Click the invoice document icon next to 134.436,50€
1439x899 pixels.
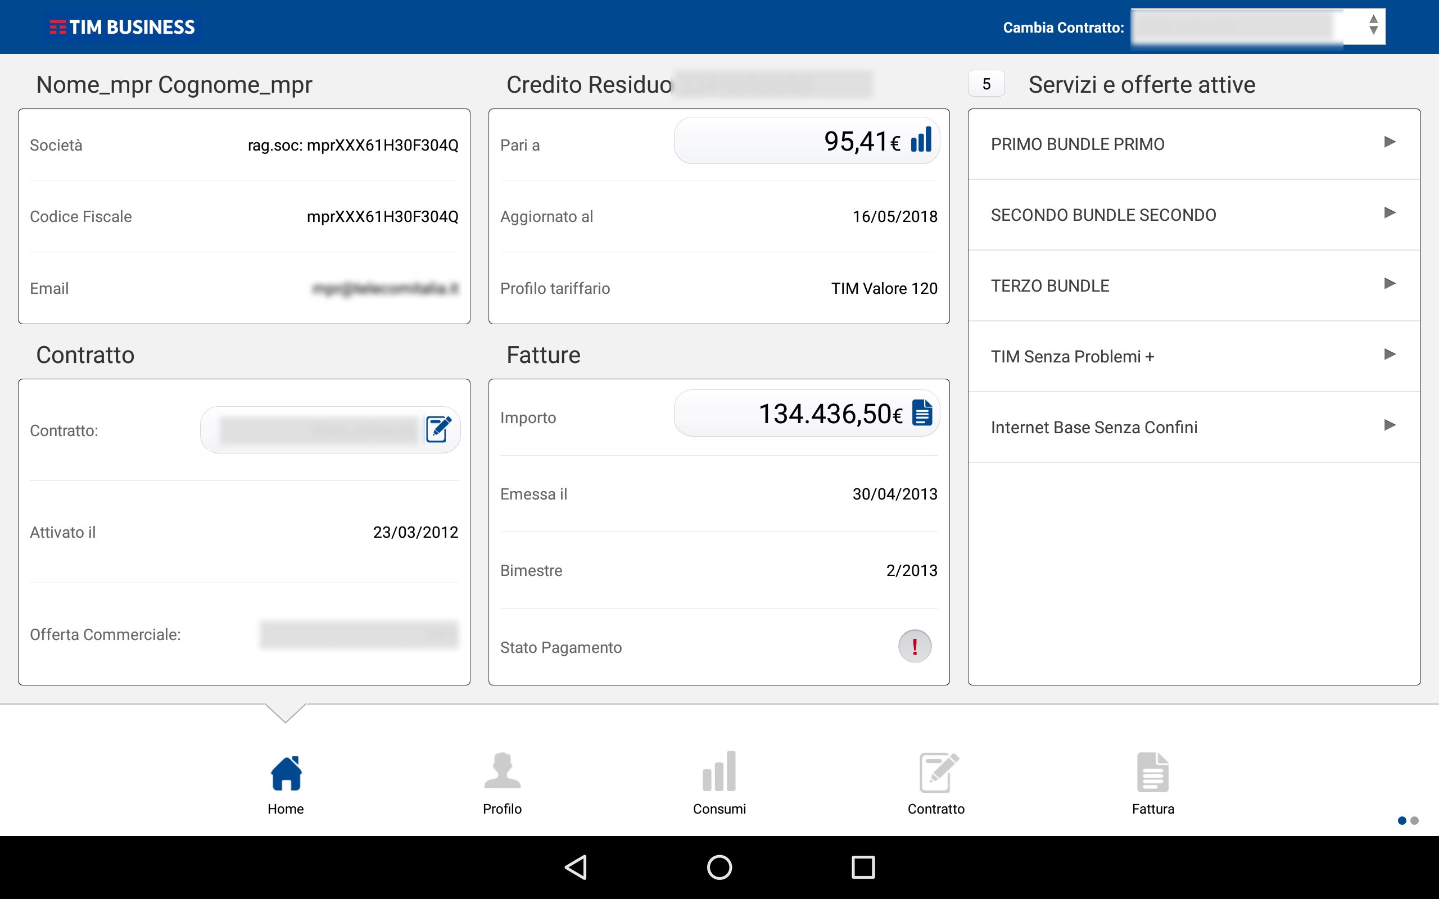tap(922, 412)
